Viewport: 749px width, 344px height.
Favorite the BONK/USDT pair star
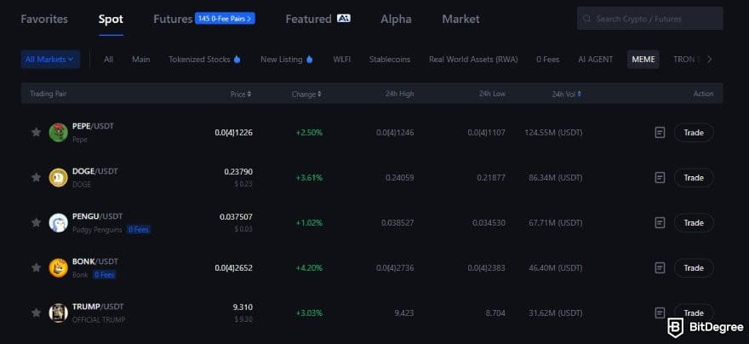(x=36, y=267)
